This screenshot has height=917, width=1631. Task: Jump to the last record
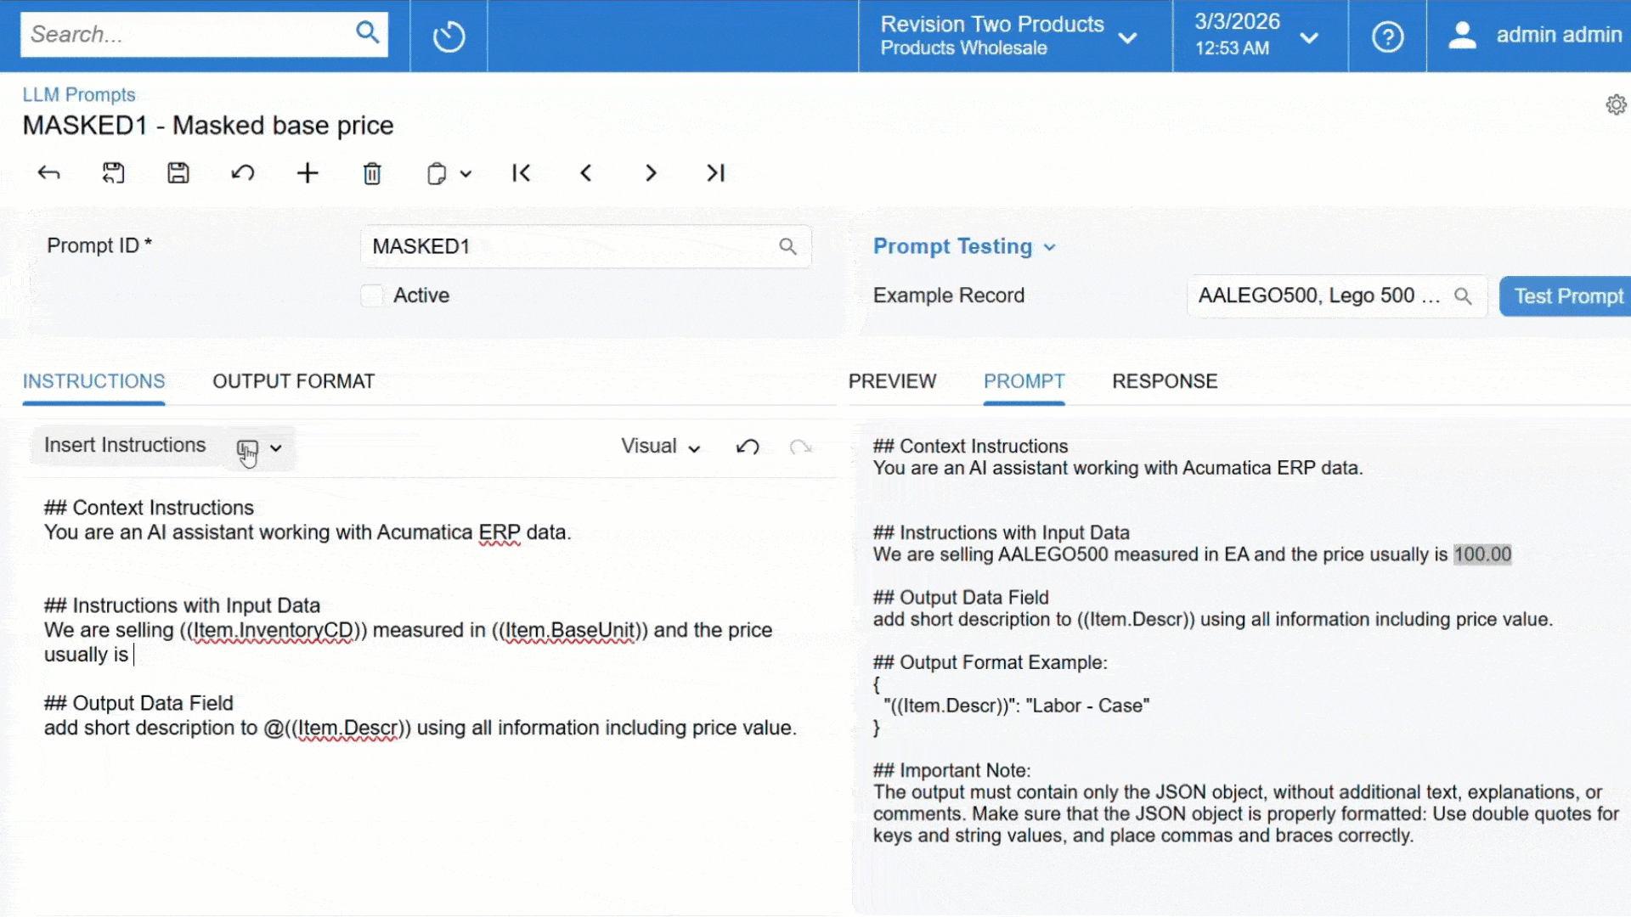715,173
